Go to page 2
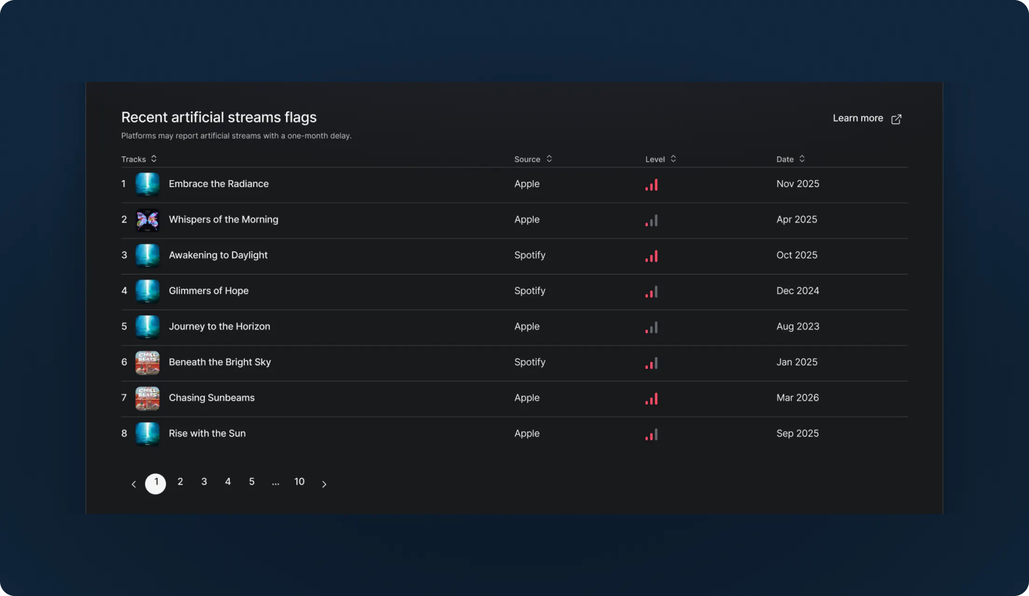Image resolution: width=1029 pixels, height=596 pixels. 180,482
